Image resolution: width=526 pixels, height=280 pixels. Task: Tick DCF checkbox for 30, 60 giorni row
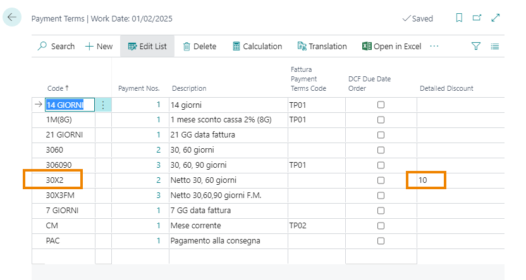[381, 150]
